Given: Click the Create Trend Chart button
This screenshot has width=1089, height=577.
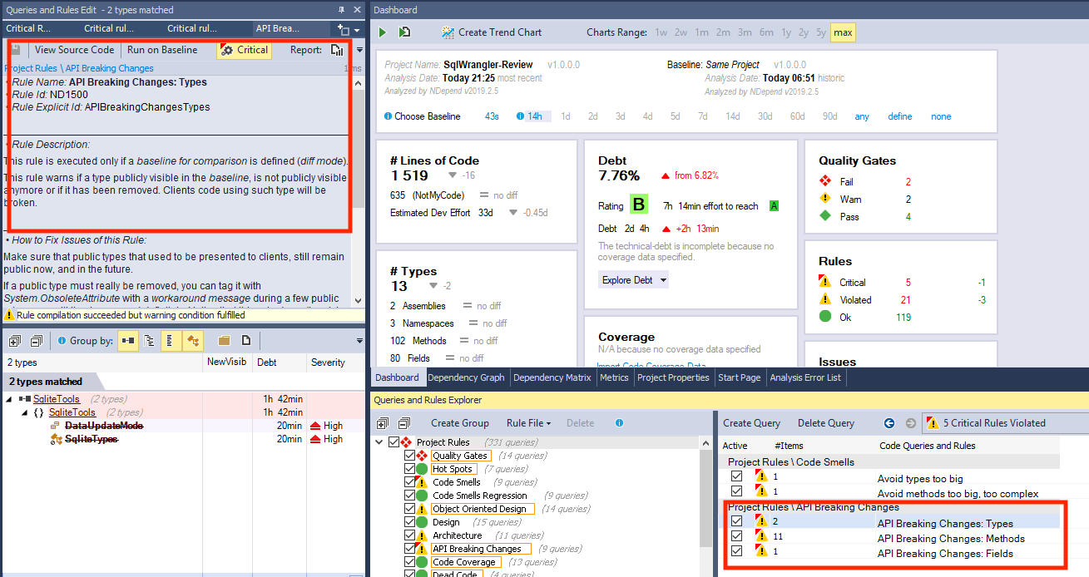Looking at the screenshot, I should click(491, 32).
